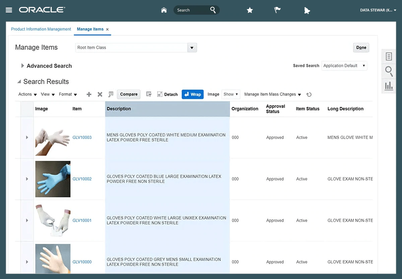Switch to Product Information Management tab
402x279 pixels.
tap(41, 29)
